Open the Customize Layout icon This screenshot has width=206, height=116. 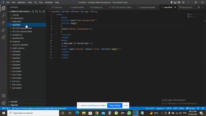pos(183,2)
